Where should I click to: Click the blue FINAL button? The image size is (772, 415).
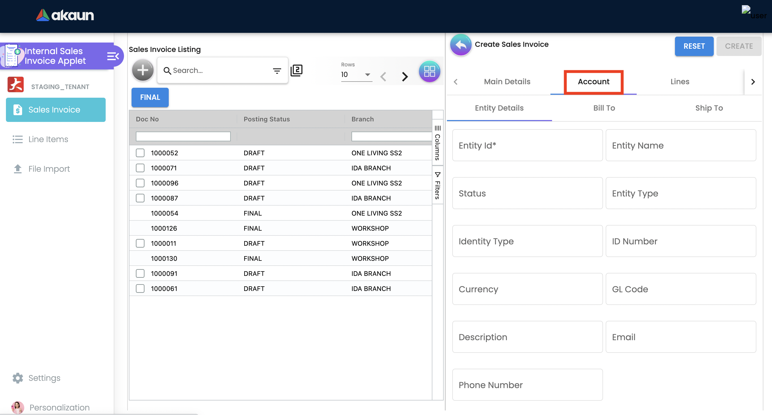[x=150, y=97]
